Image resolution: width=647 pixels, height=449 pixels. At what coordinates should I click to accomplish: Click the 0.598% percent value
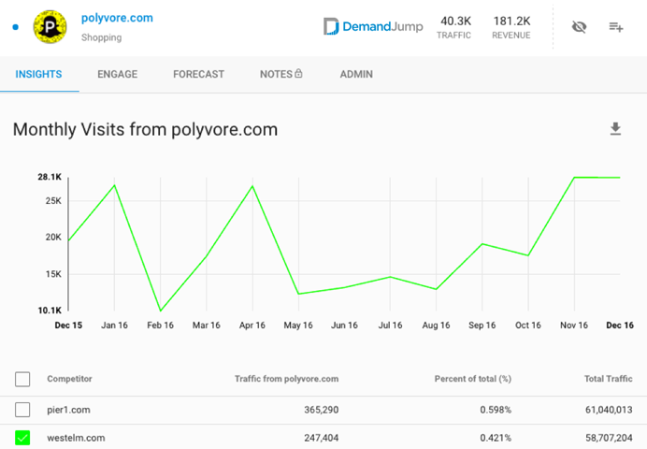click(x=496, y=410)
